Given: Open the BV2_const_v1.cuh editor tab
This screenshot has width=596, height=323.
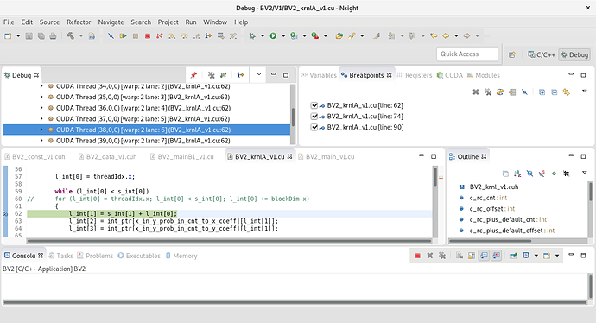Looking at the screenshot, I should tap(35, 156).
